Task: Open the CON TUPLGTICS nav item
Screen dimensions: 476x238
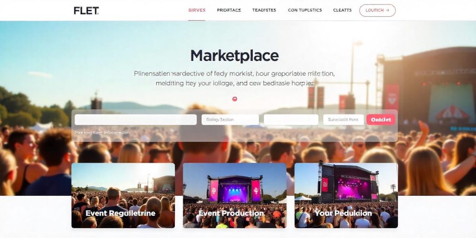Action: 305,10
